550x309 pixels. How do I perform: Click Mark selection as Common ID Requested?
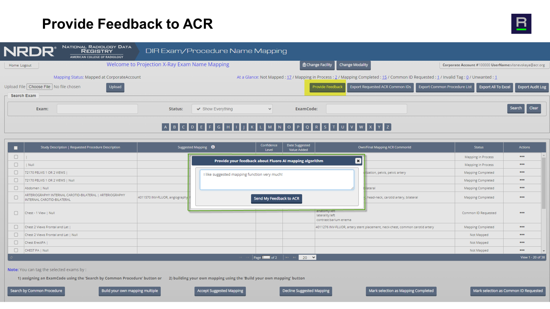pyautogui.click(x=508, y=291)
